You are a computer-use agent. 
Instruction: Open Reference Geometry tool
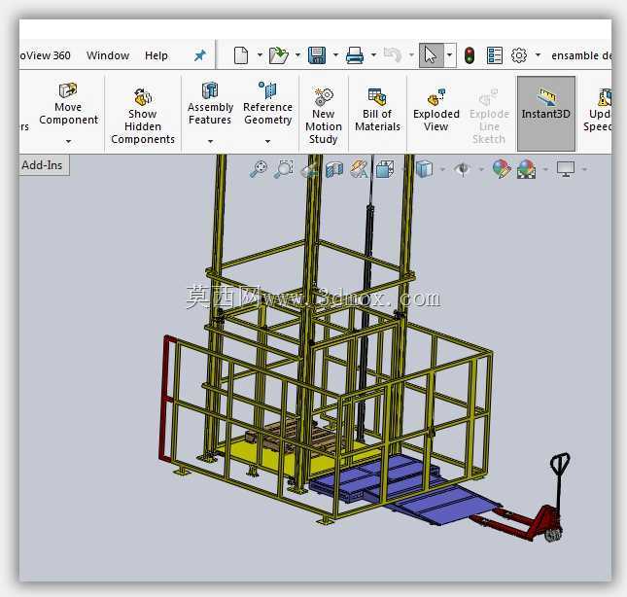click(267, 104)
